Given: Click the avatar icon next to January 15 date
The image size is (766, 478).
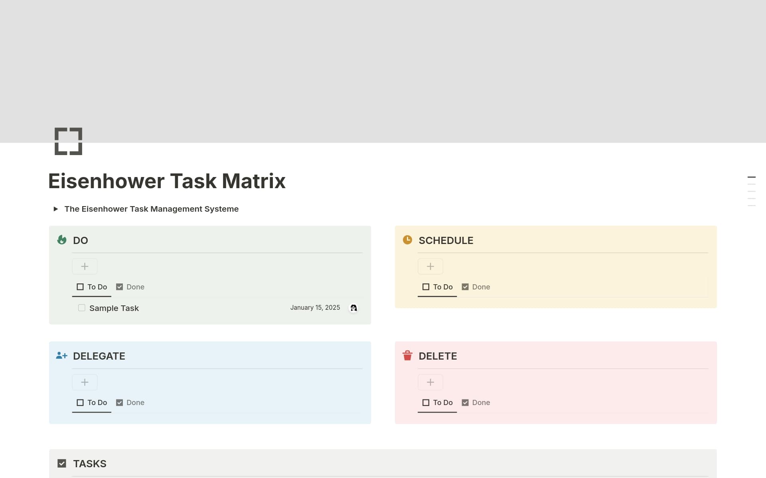Looking at the screenshot, I should [x=353, y=308].
